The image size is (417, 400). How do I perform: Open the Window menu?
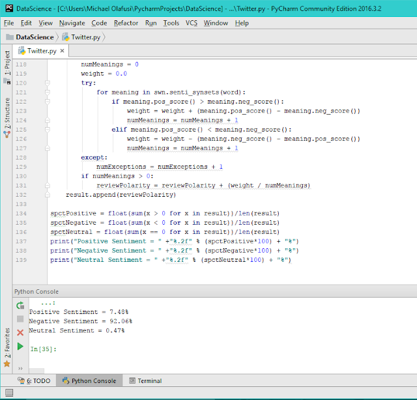pyautogui.click(x=216, y=23)
